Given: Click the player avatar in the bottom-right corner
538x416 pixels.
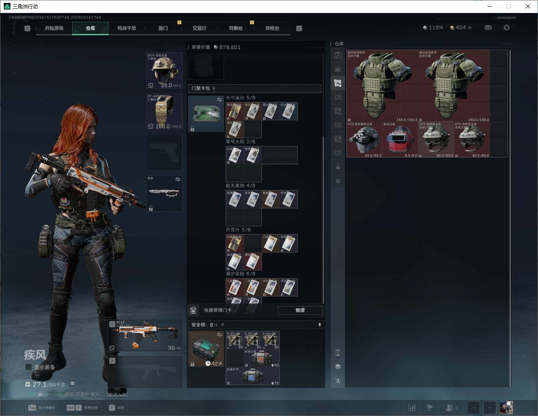Looking at the screenshot, I should (x=506, y=408).
